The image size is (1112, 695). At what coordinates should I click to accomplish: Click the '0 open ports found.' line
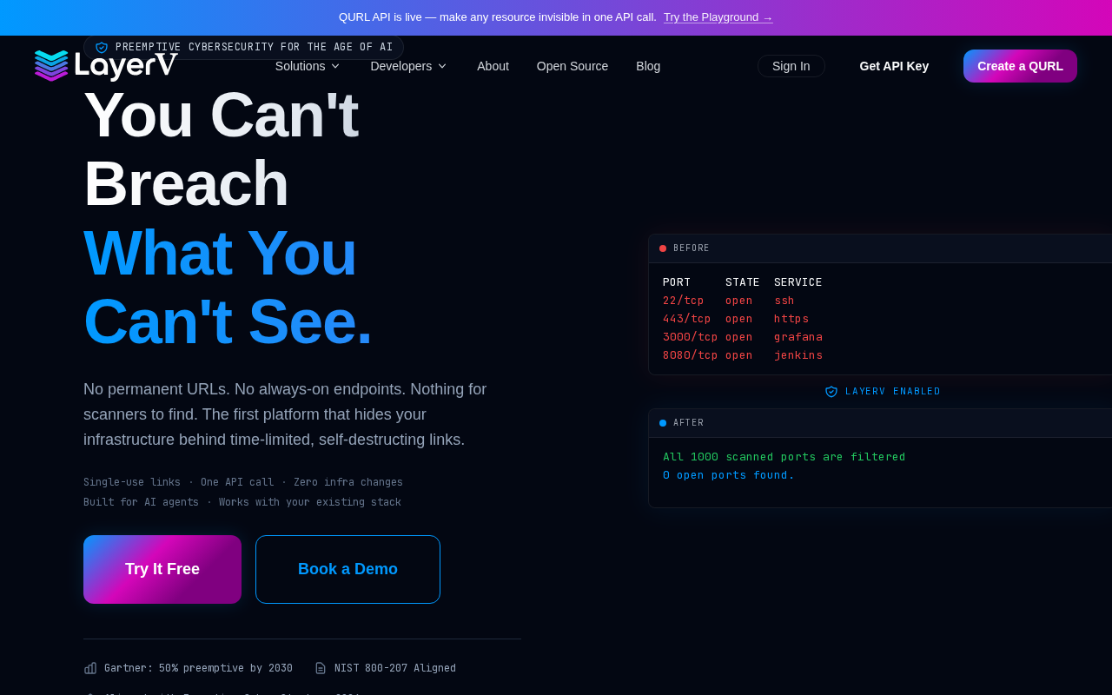(x=729, y=475)
